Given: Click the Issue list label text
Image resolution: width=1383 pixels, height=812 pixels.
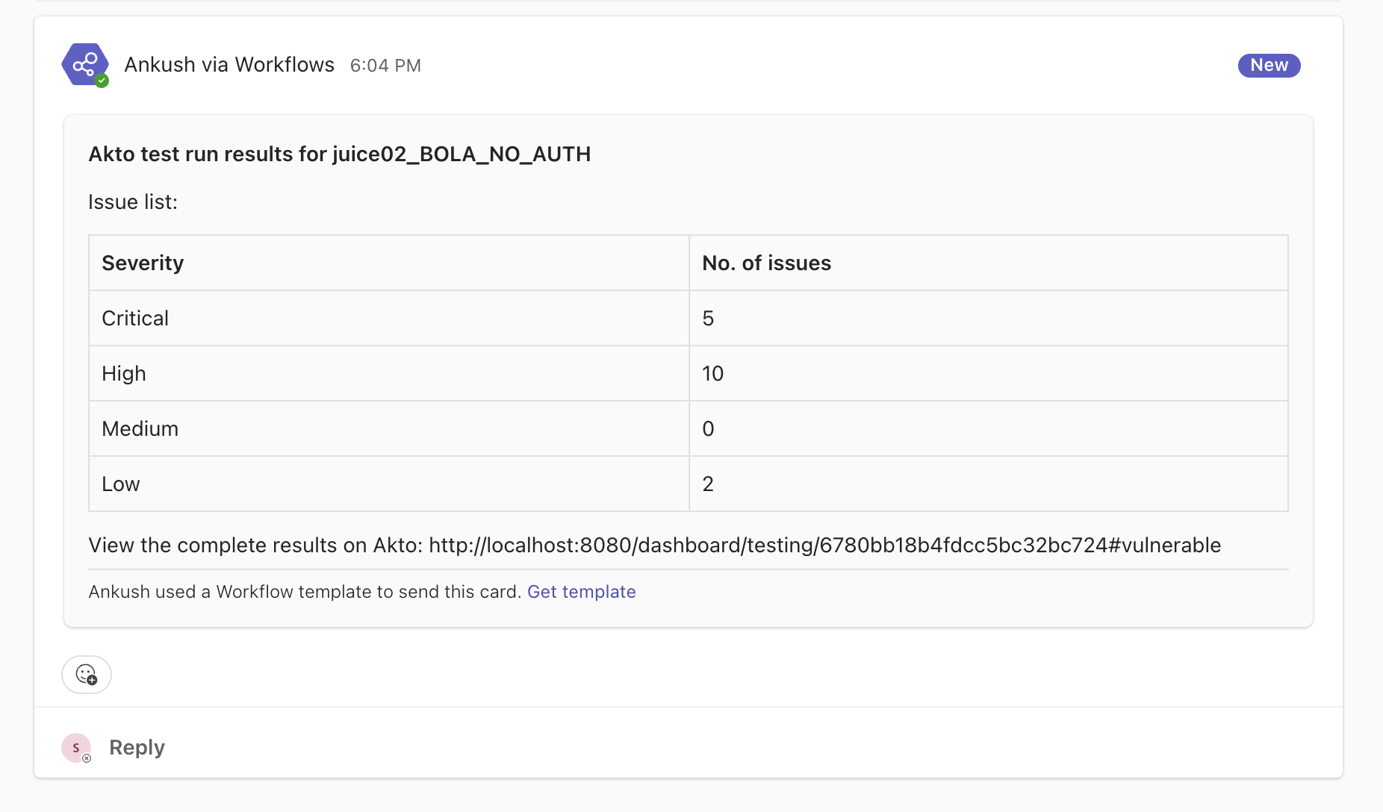Looking at the screenshot, I should point(133,202).
